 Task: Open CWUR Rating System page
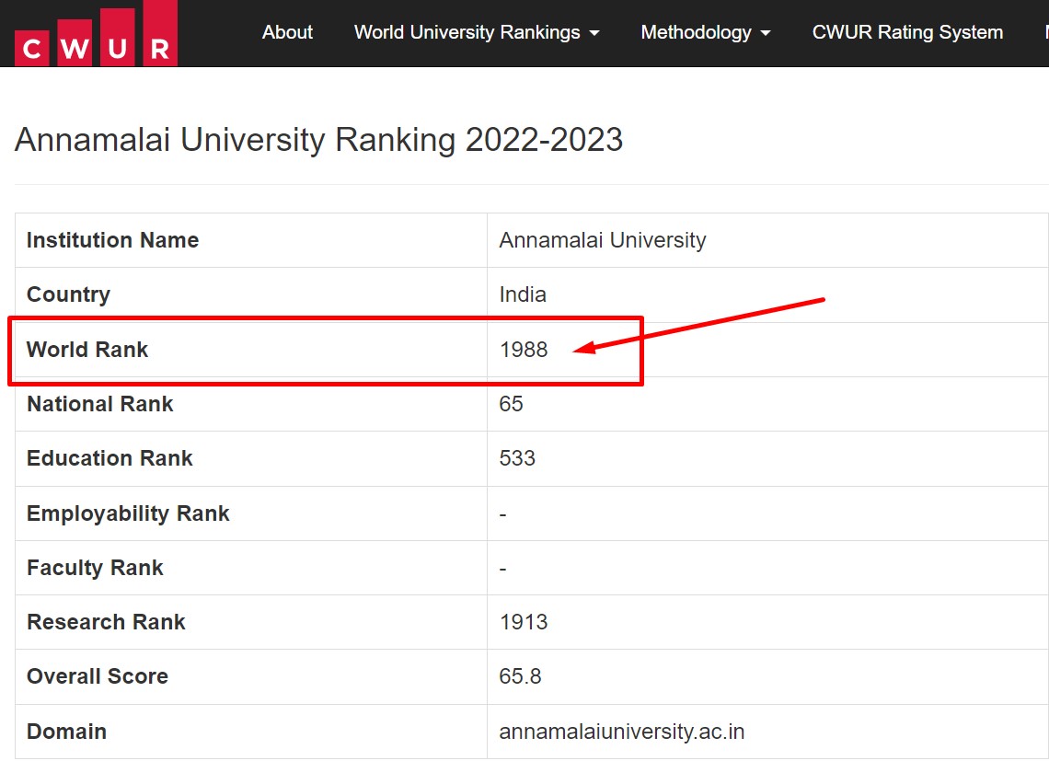point(907,32)
